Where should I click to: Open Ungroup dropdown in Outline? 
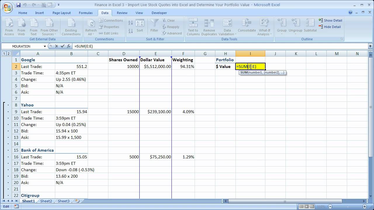[x=295, y=27]
